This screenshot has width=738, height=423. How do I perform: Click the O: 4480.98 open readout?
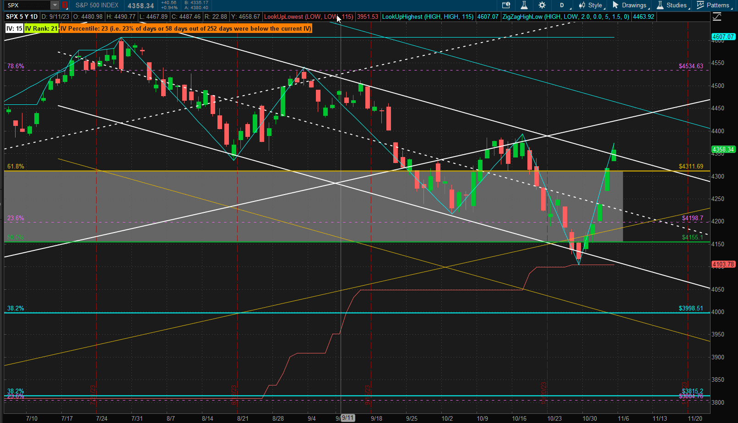tap(88, 16)
